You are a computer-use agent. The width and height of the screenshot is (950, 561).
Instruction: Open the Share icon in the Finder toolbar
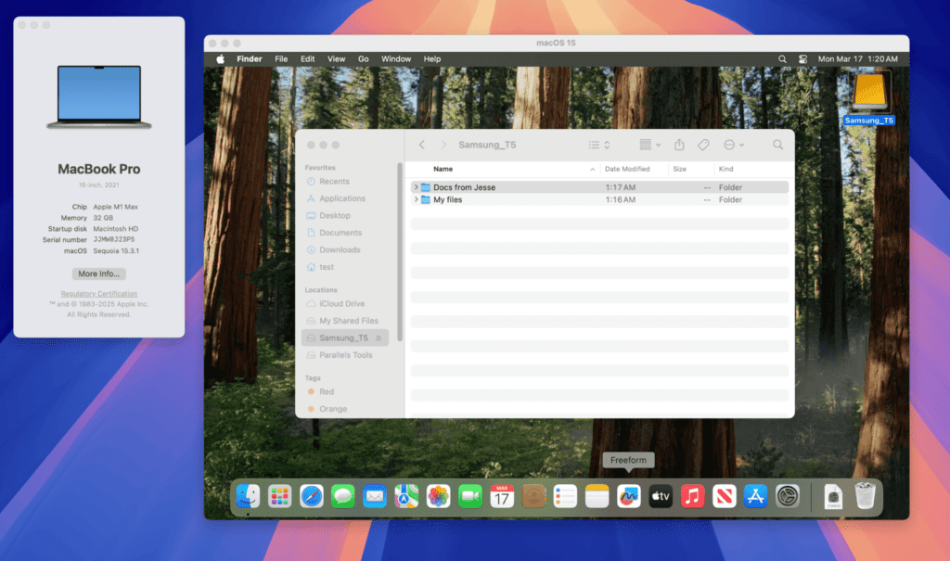[x=680, y=145]
